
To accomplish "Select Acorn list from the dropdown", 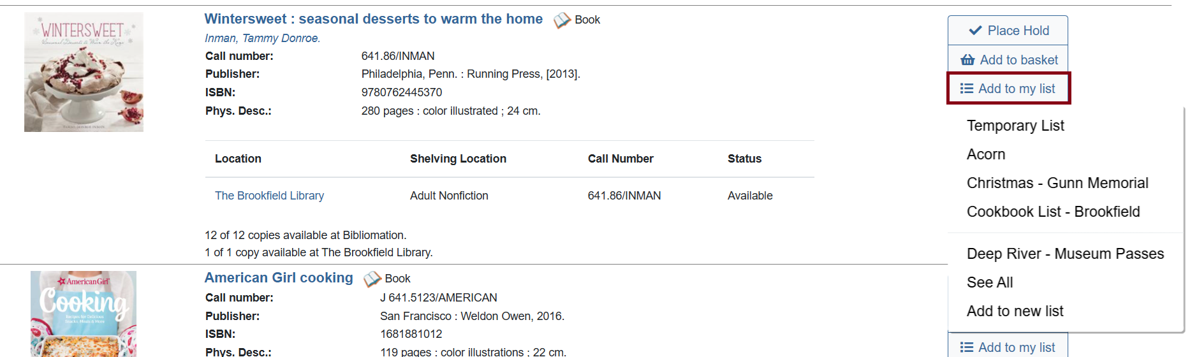I will 986,154.
